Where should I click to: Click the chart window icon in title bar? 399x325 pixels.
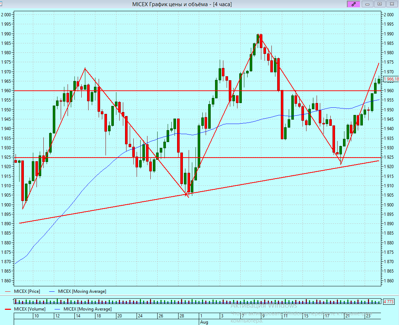tap(1, 4)
